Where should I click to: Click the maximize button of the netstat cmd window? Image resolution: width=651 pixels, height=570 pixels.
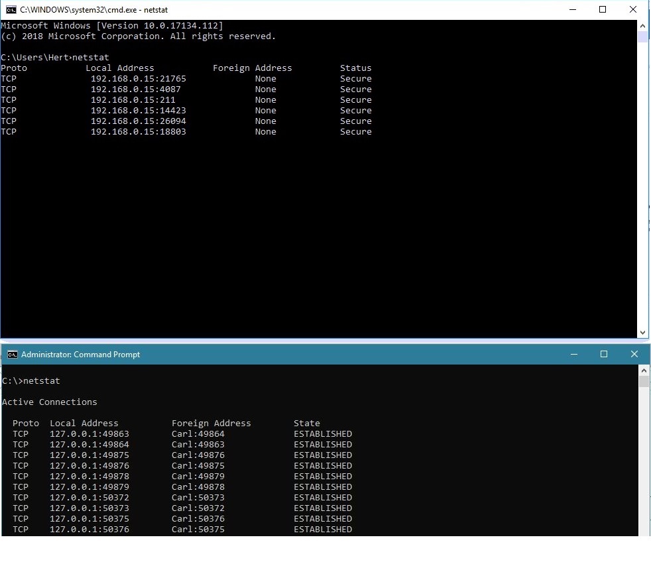[602, 9]
